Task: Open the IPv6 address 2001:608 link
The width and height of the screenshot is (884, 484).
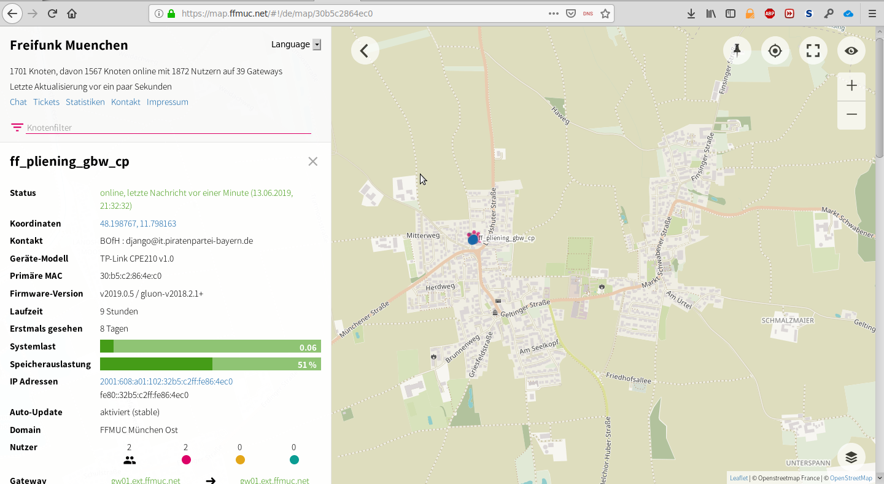Action: click(x=166, y=381)
